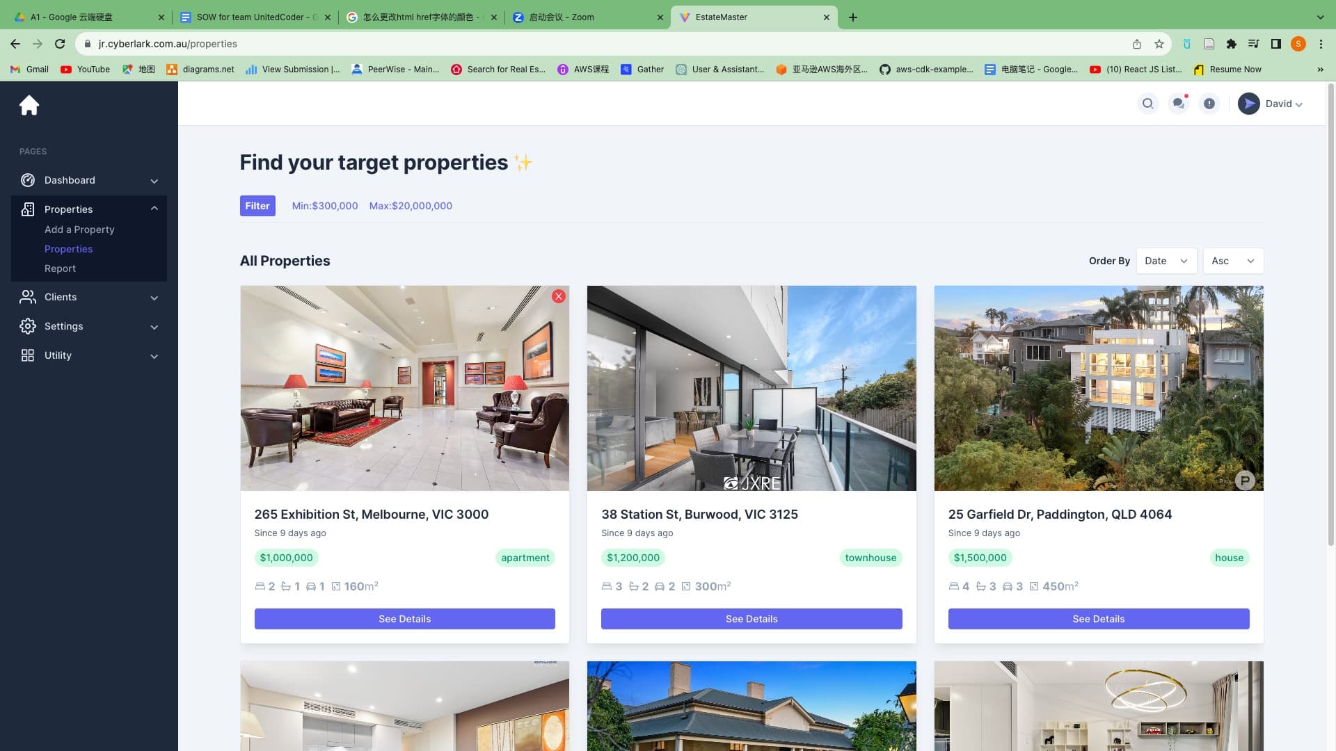Click the Clients icon in the sidebar
Viewport: 1336px width, 751px height.
tap(28, 297)
